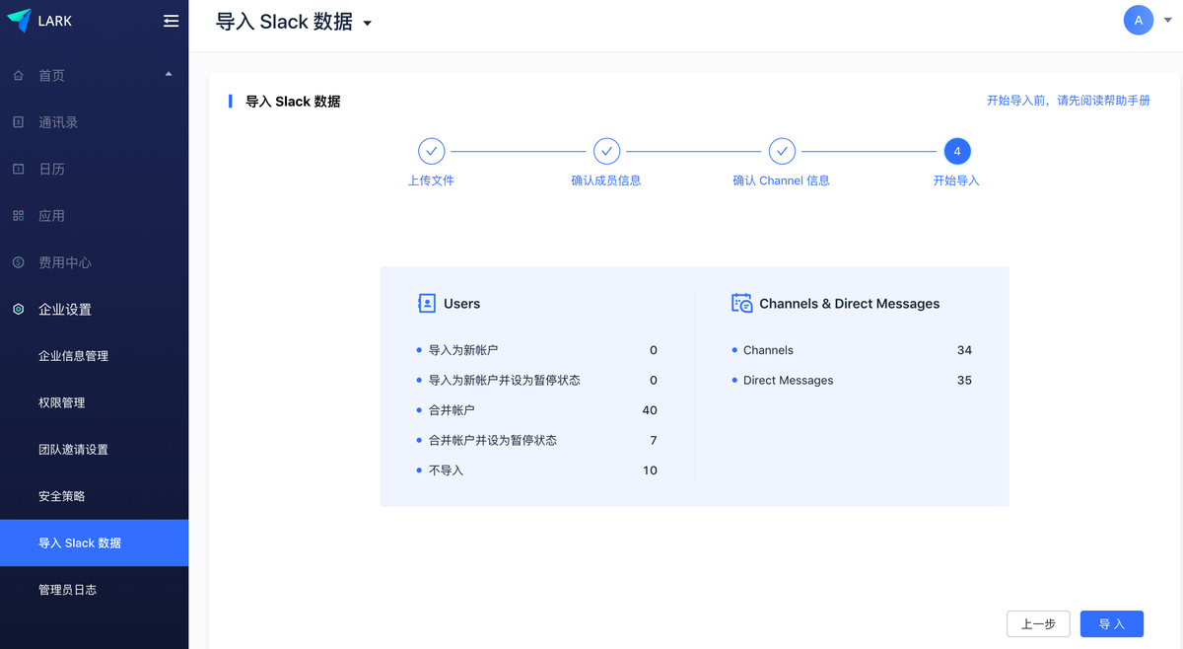This screenshot has width=1183, height=649.
Task: Click the hamburger menu icon in sidebar
Action: (x=170, y=20)
